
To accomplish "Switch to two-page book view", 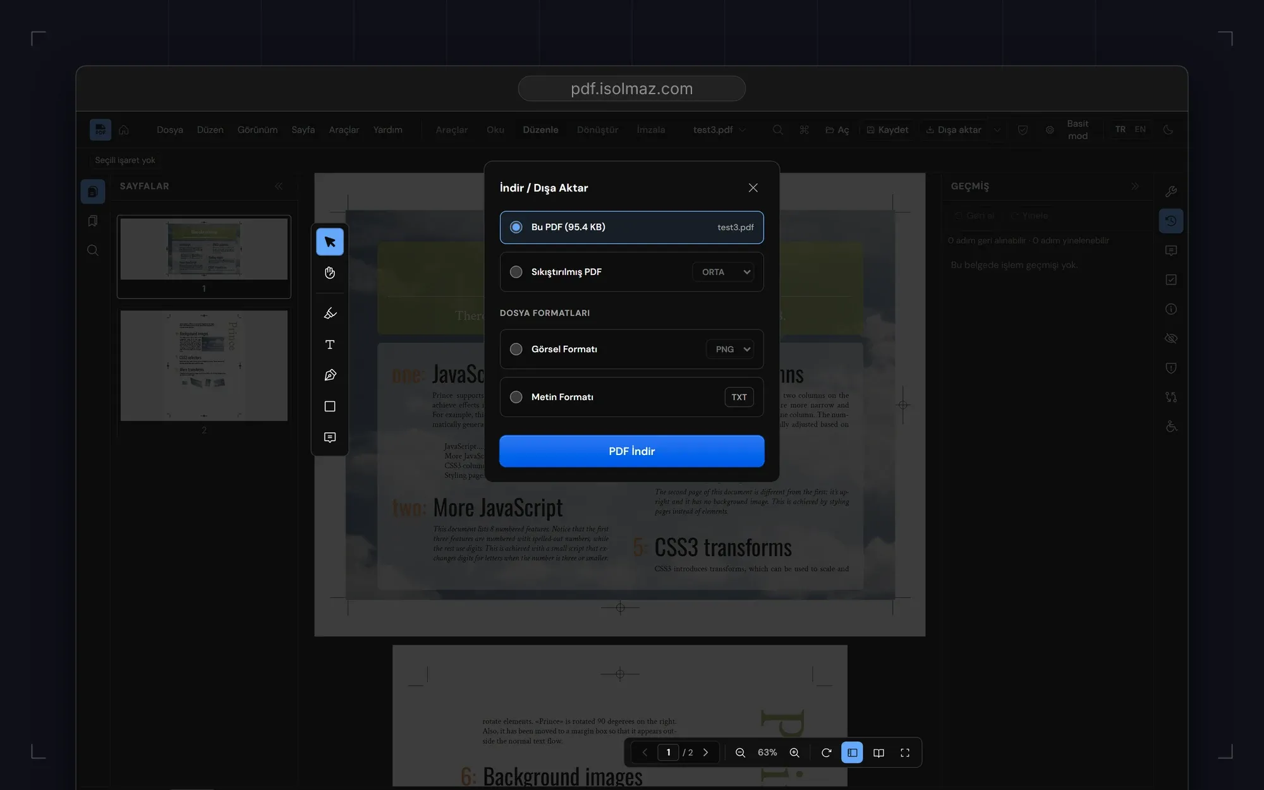I will click(x=878, y=753).
